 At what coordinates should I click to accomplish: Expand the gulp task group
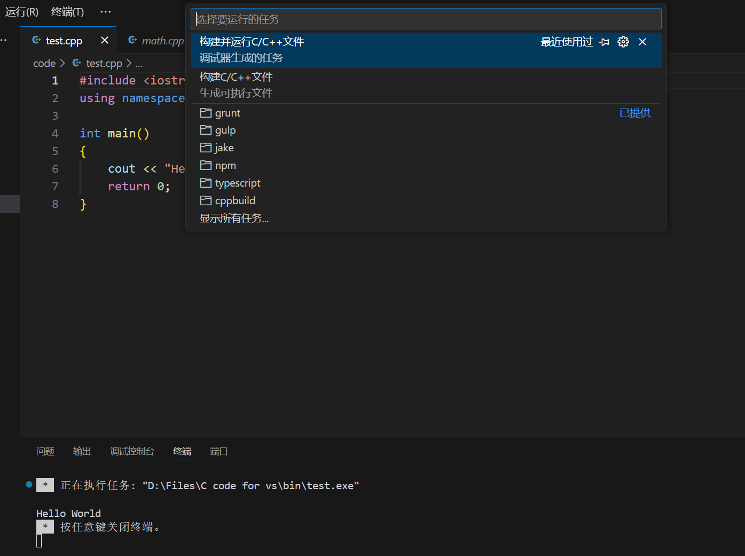pyautogui.click(x=225, y=130)
